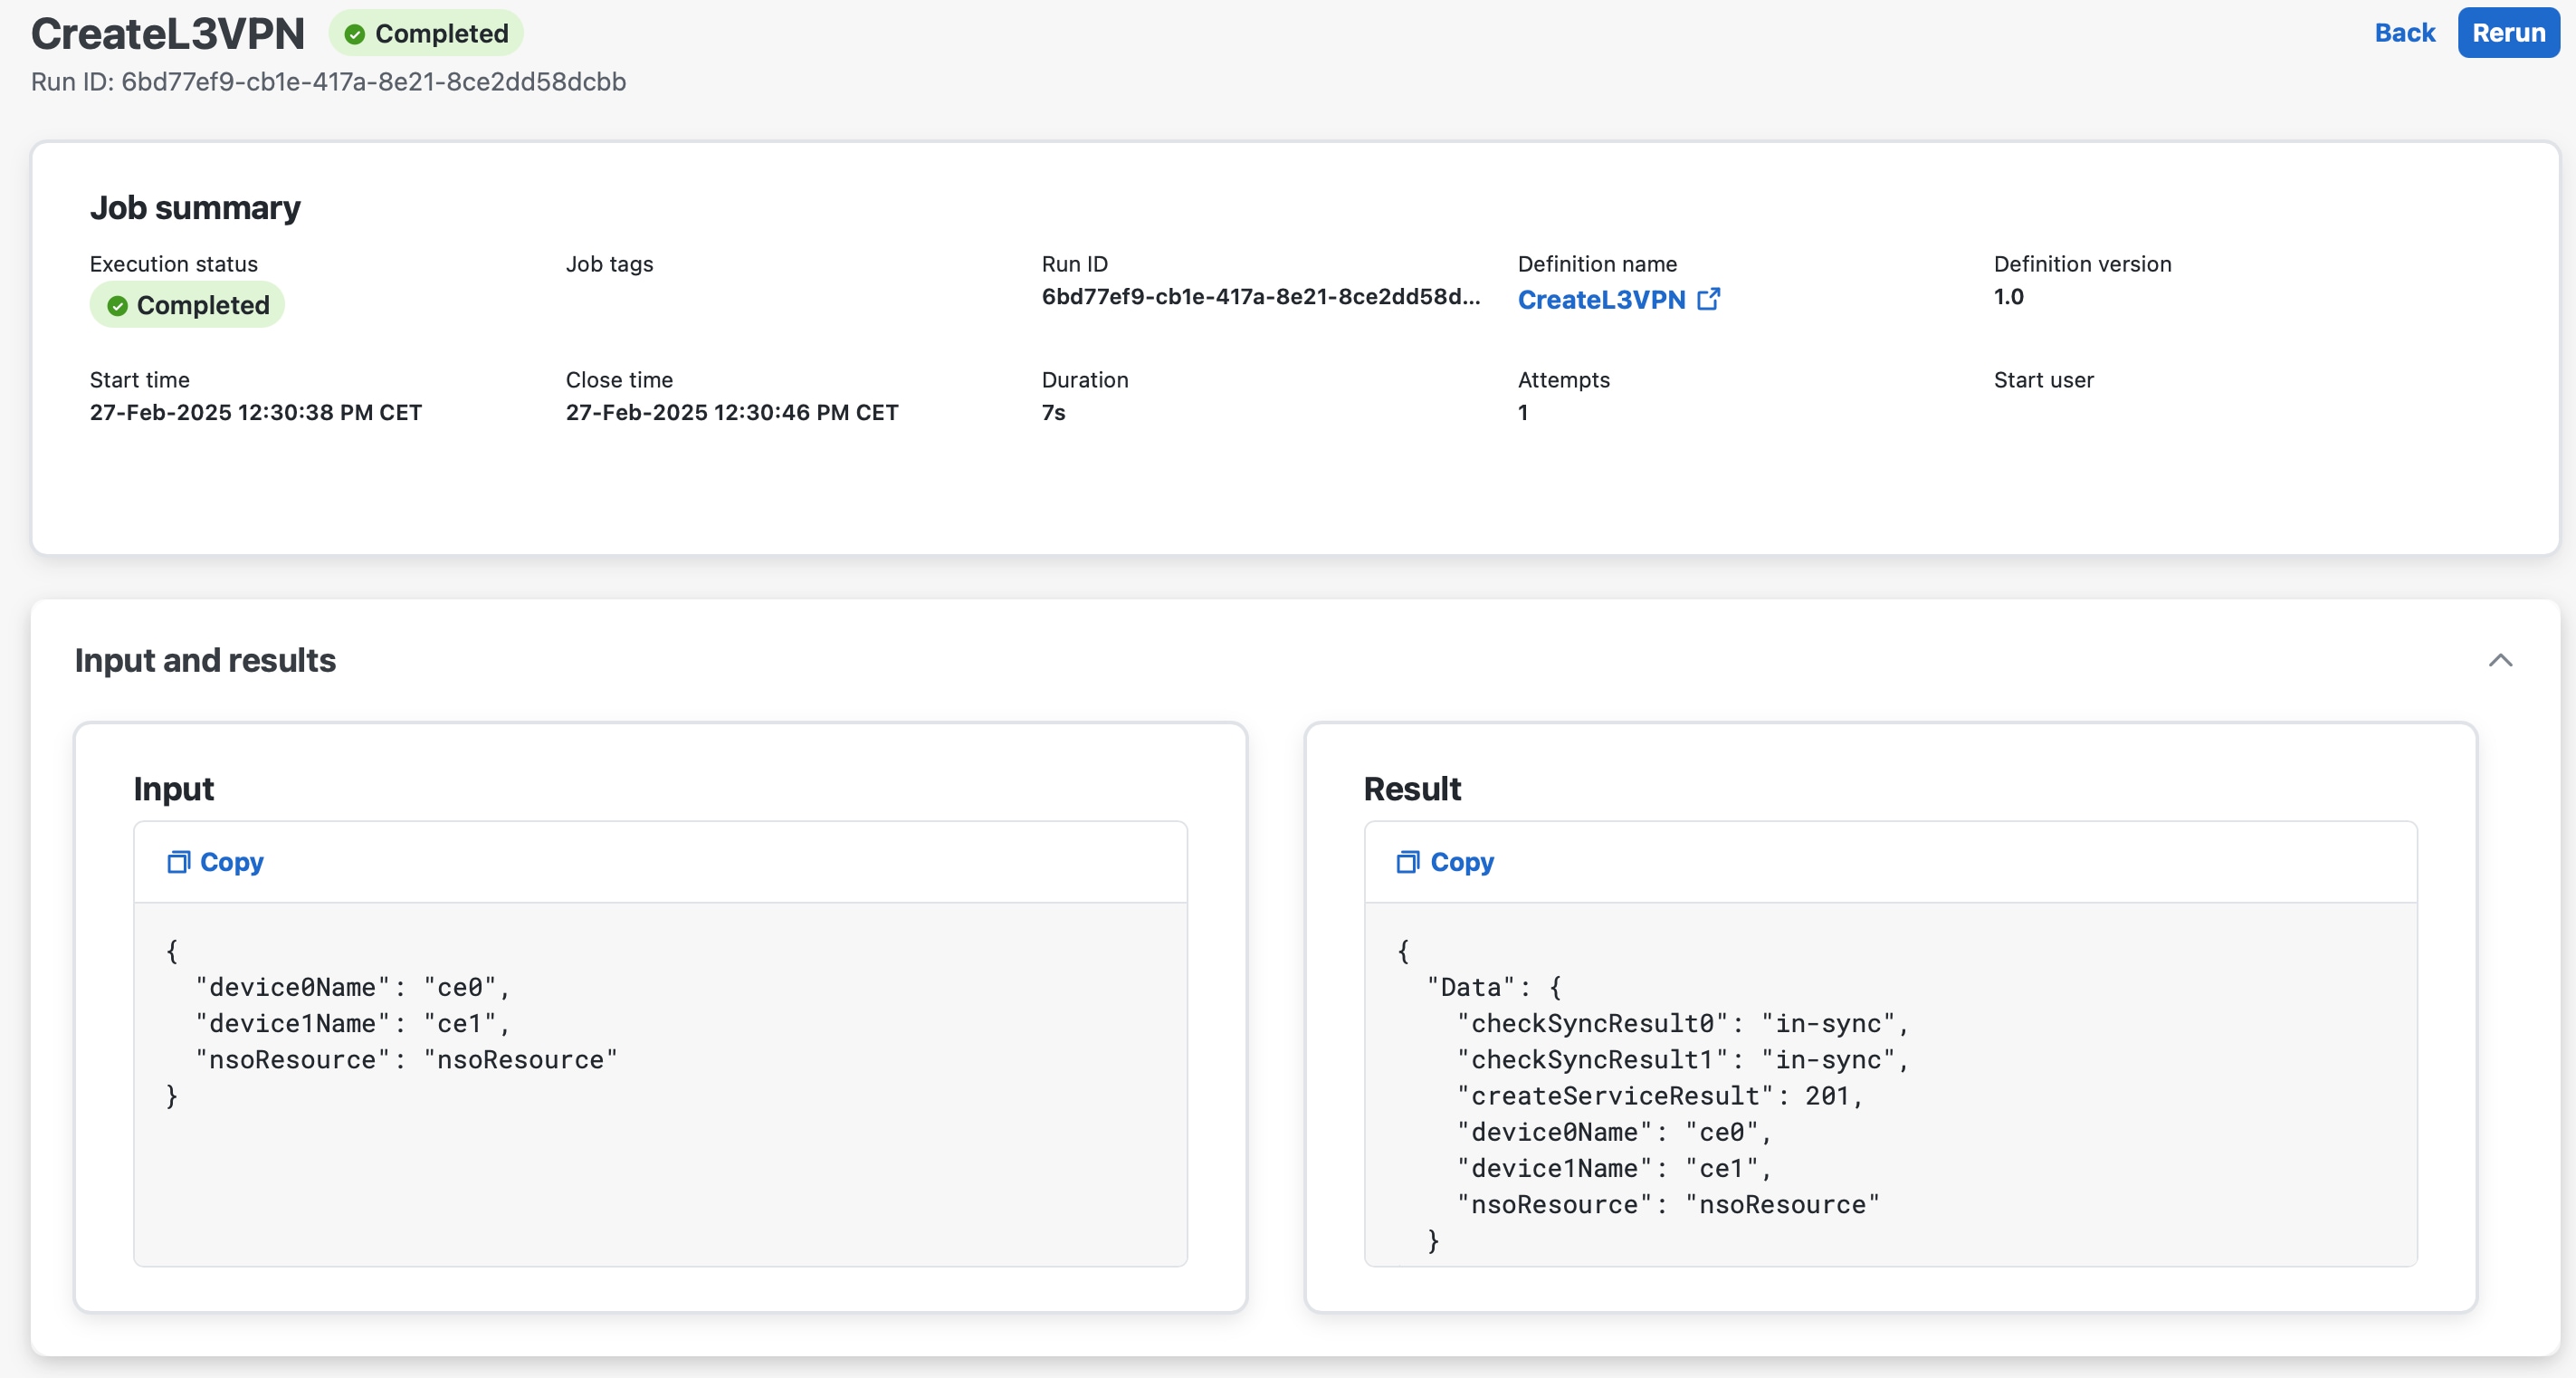Go Back to previous page

(x=2404, y=33)
